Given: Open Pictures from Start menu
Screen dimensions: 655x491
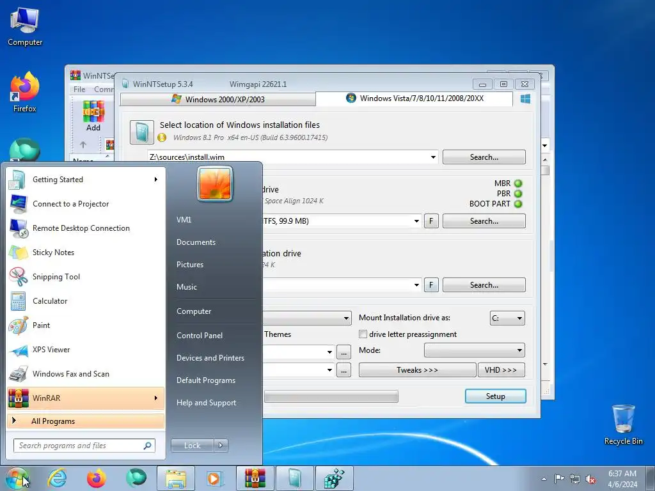Looking at the screenshot, I should [189, 265].
